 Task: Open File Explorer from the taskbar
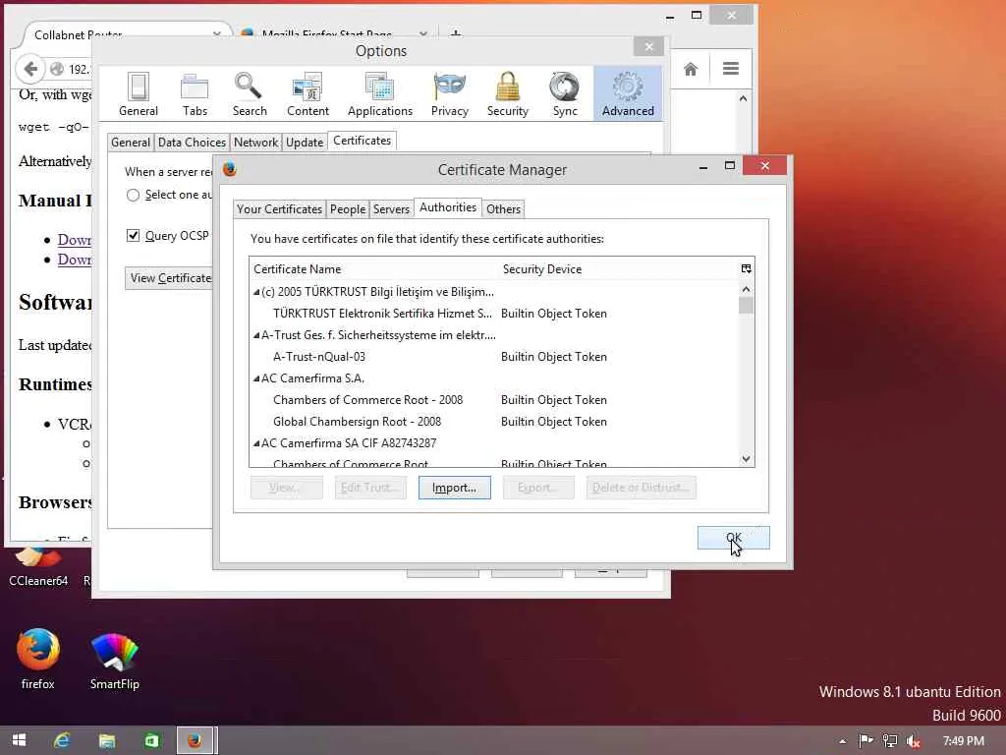106,740
